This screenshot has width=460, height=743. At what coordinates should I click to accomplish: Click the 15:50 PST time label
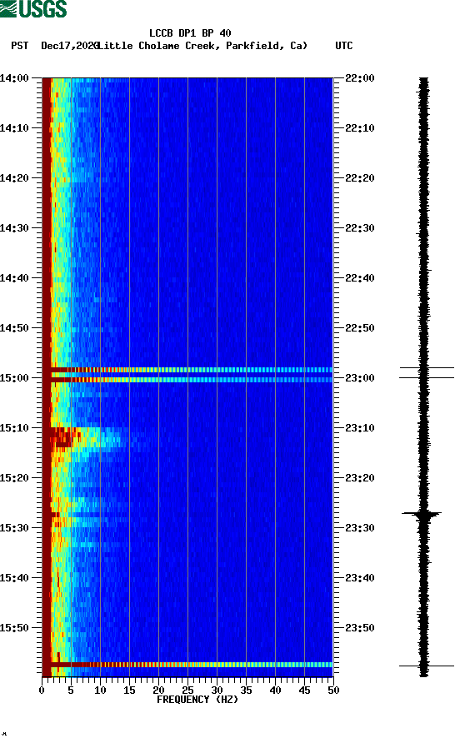14,628
